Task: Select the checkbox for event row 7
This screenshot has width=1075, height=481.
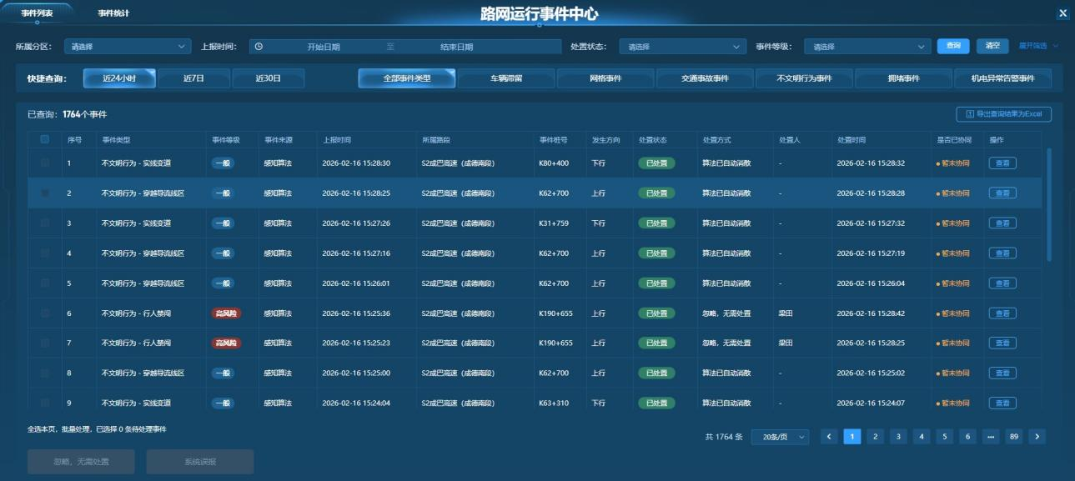Action: (x=45, y=343)
